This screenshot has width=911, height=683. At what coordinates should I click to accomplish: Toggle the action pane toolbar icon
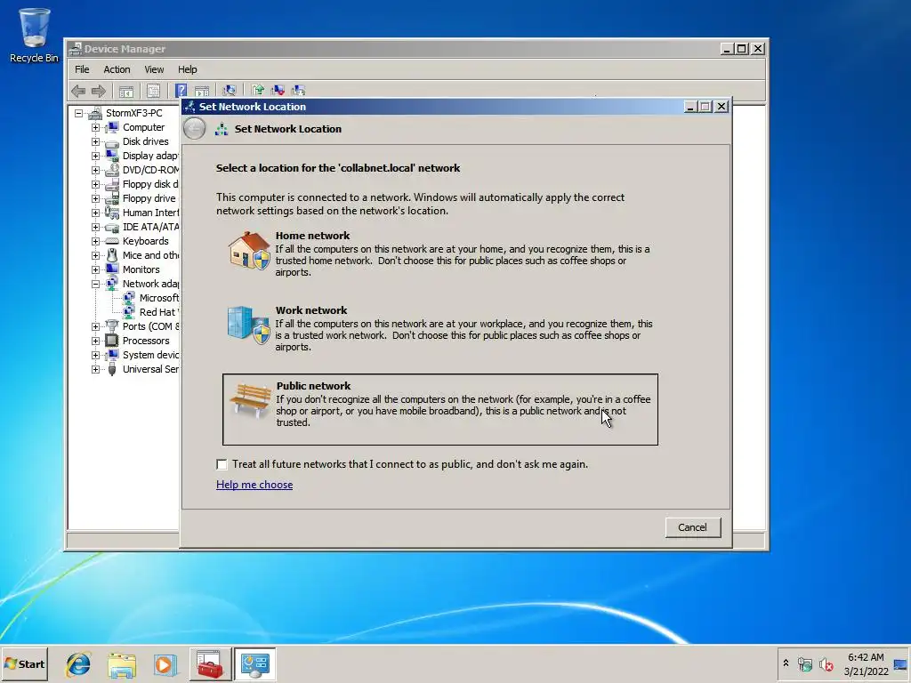coord(202,91)
